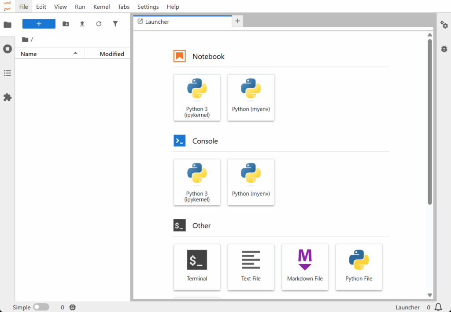This screenshot has width=451, height=312.
Task: Create a new Text File
Action: (251, 267)
